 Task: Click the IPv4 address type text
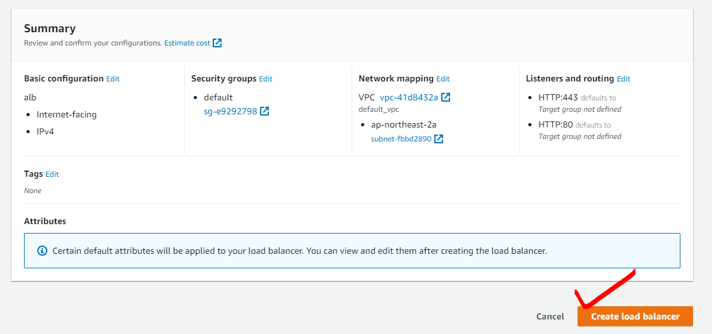45,132
